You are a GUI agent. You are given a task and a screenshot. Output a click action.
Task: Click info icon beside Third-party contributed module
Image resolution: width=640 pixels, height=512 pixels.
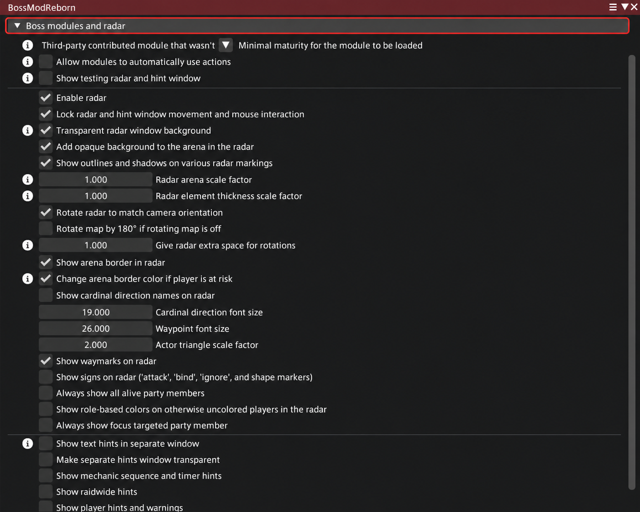pyautogui.click(x=28, y=45)
